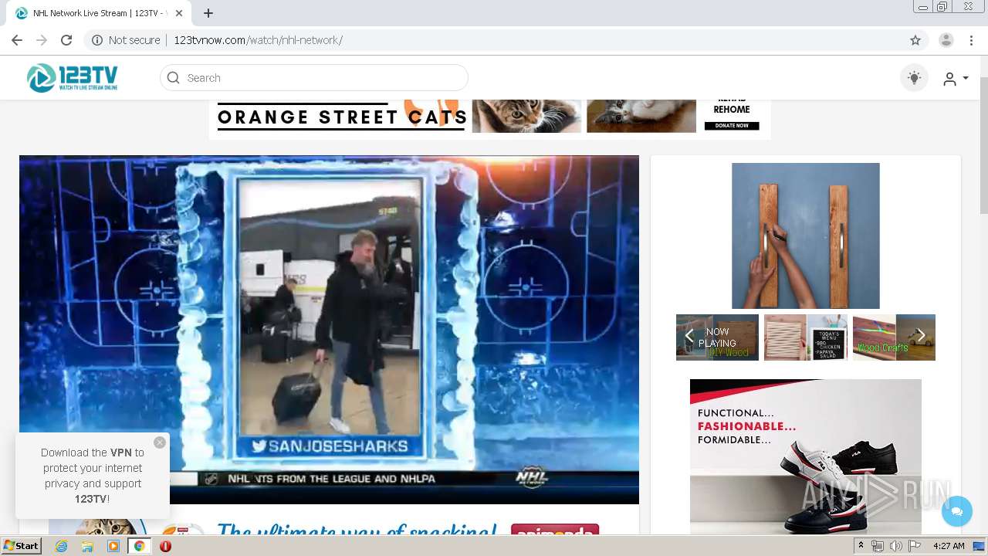Click the network tray icon
This screenshot has width=988, height=556.
pyautogui.click(x=878, y=546)
